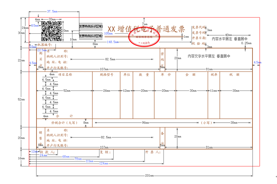Screen dimensions: 277x184
Task: Click the 税率 column header
Action: tap(214, 75)
